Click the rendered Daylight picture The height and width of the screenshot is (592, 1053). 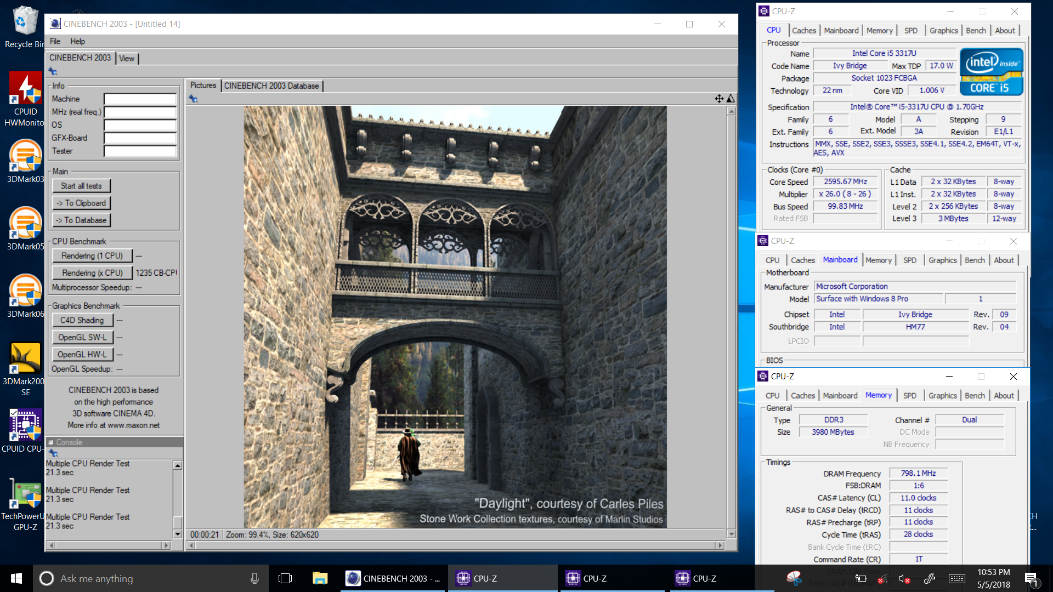(x=455, y=317)
